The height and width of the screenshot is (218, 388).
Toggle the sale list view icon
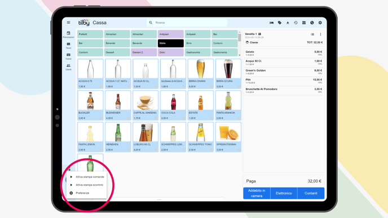pos(312,34)
